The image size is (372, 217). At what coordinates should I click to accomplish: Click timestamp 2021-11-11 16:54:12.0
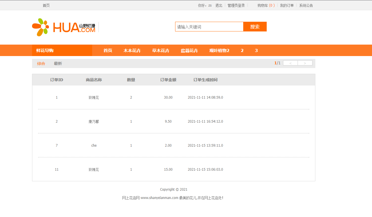pyautogui.click(x=205, y=122)
